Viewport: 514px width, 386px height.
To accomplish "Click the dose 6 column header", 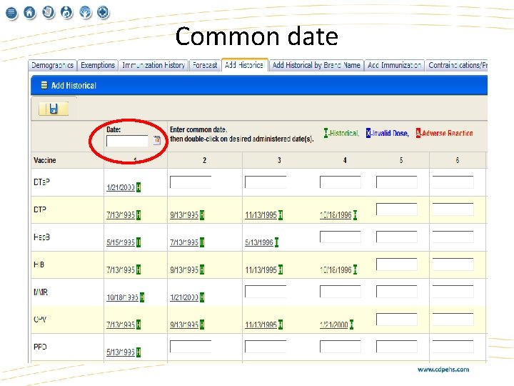I will [458, 161].
